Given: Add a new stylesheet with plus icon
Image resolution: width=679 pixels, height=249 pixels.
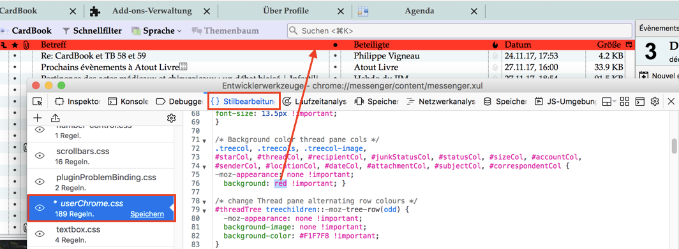Looking at the screenshot, I should [38, 118].
